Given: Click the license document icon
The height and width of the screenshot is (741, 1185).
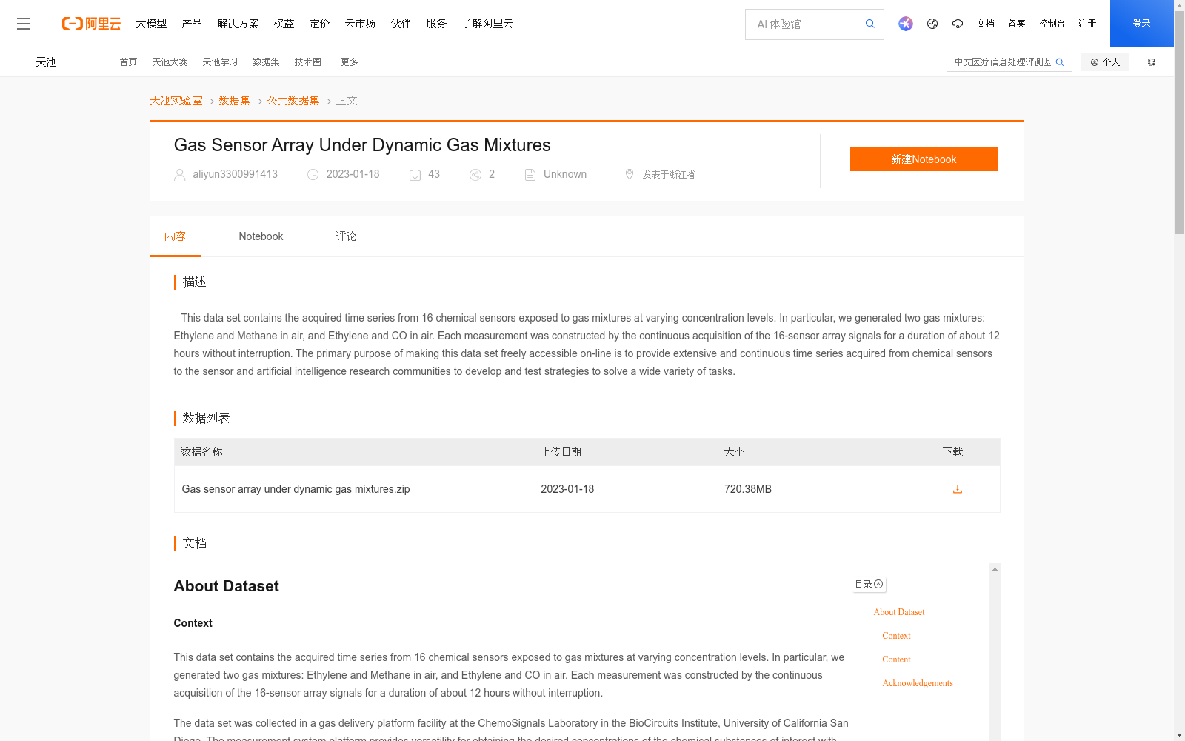Looking at the screenshot, I should (x=530, y=175).
